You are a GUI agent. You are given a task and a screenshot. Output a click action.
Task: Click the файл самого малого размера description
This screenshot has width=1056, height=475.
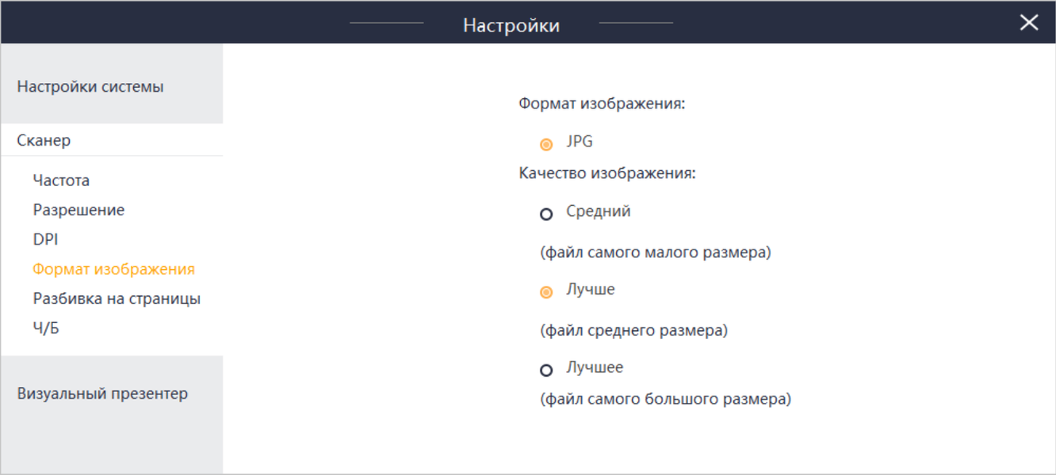(x=656, y=253)
